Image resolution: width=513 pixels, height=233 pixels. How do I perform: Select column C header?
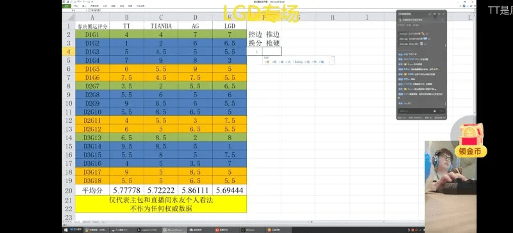(161, 17)
